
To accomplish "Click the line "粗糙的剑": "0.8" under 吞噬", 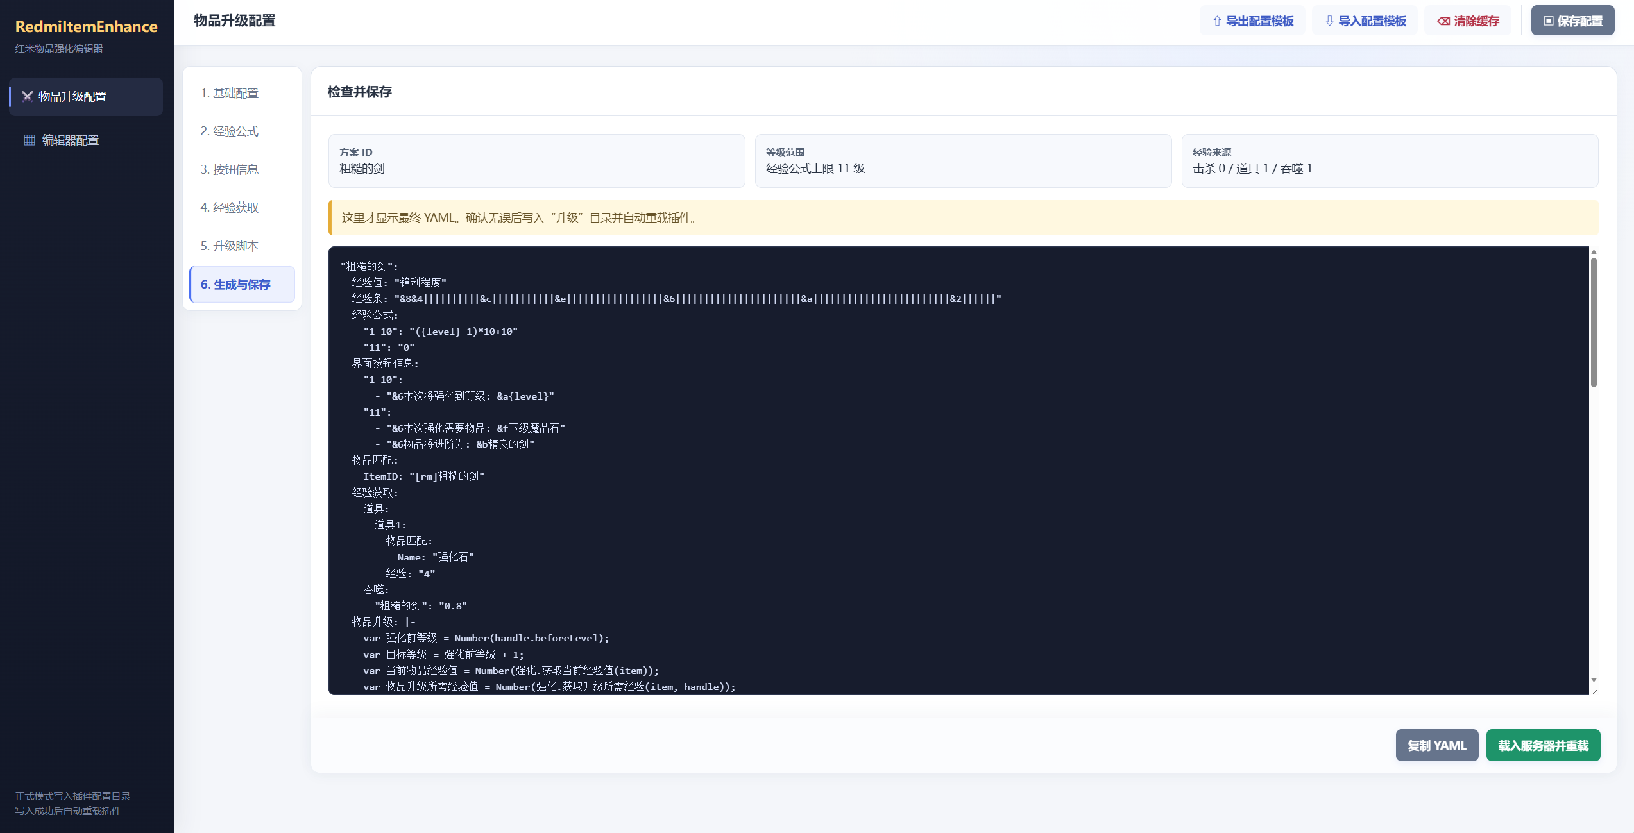I will tap(421, 606).
